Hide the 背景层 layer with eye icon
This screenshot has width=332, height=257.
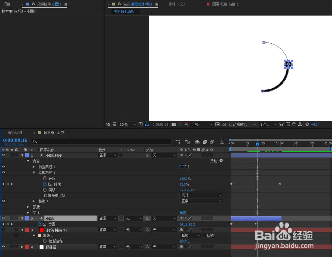tap(3, 247)
